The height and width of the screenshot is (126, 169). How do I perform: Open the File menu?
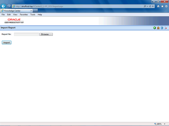tap(3, 15)
